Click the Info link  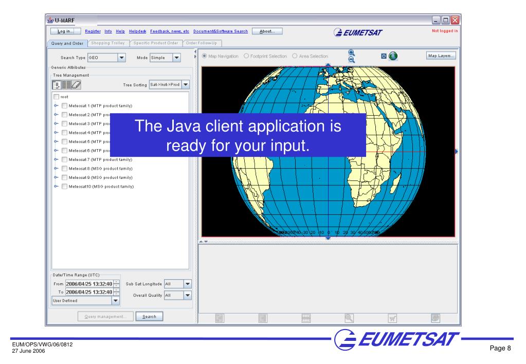coord(108,31)
